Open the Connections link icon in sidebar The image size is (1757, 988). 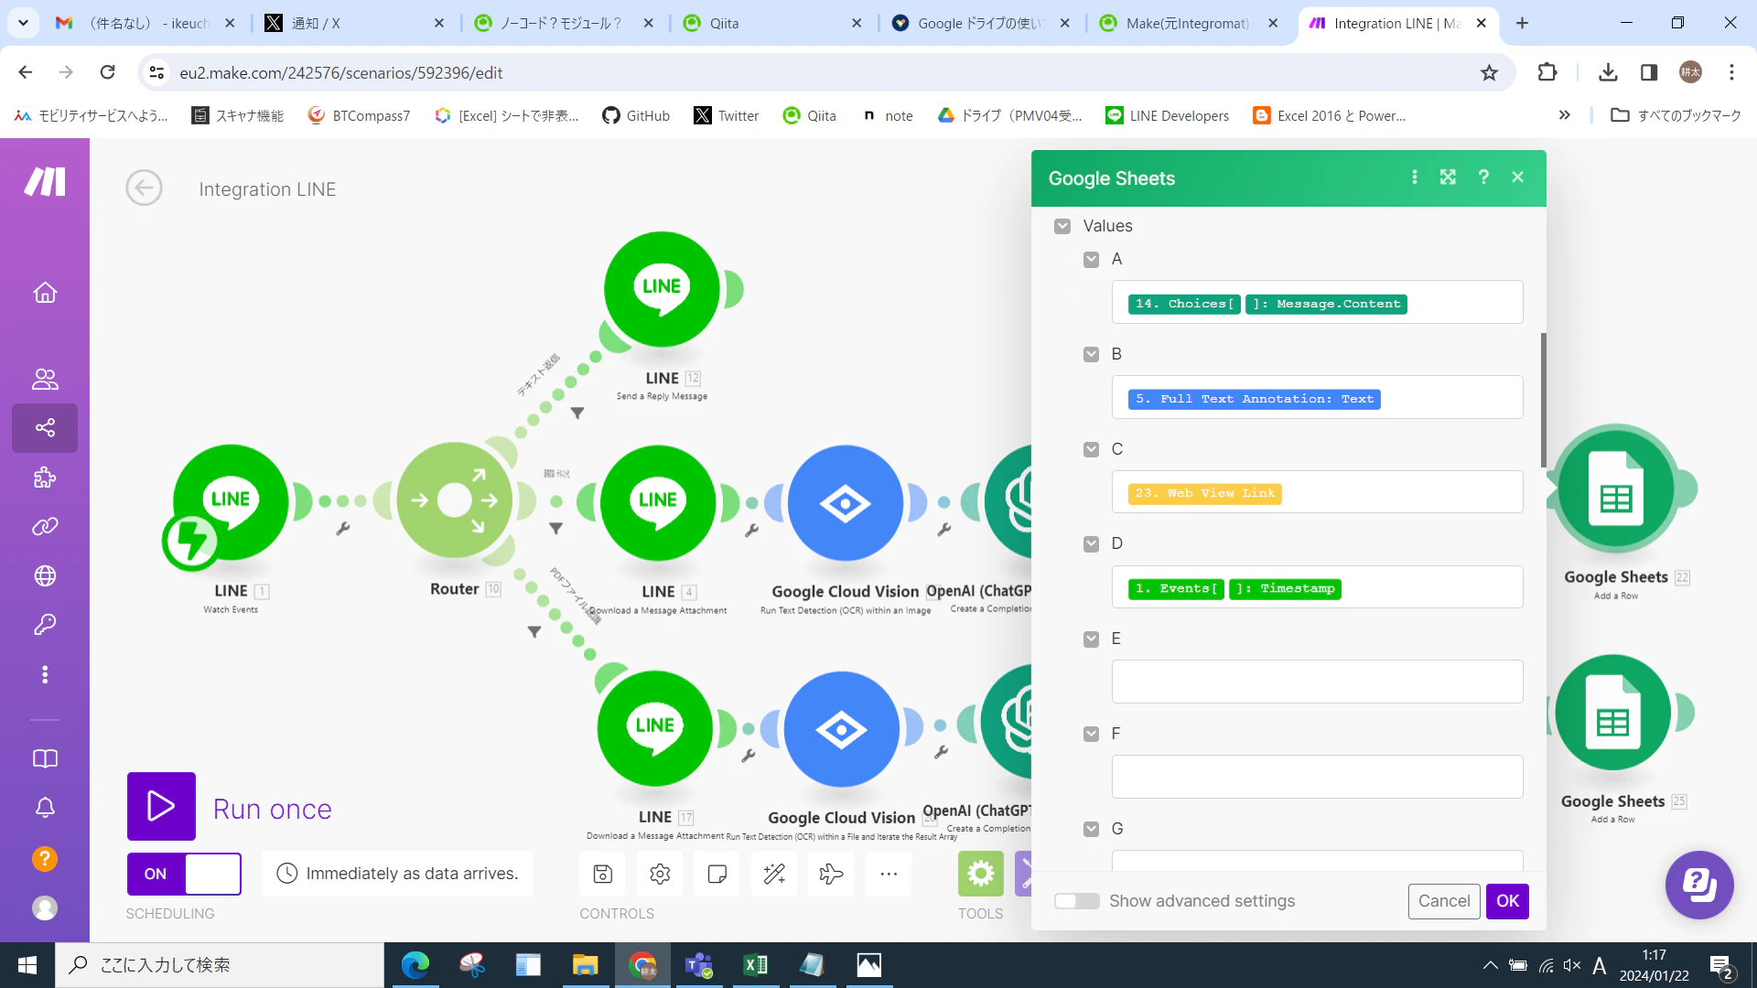(45, 526)
